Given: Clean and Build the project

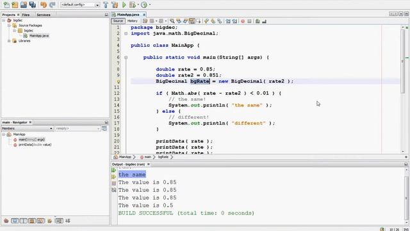Looking at the screenshot, I should coord(115,4).
